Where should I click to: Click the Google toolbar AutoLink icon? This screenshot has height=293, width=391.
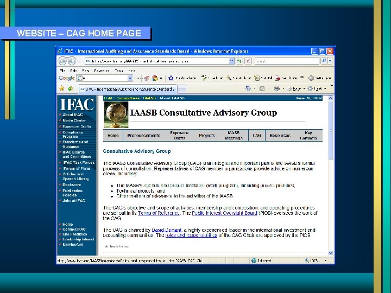(x=229, y=78)
